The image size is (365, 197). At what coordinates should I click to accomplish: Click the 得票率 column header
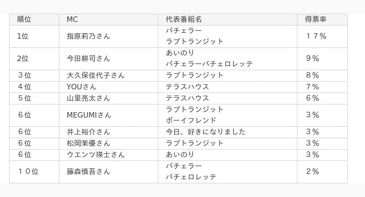[322, 20]
